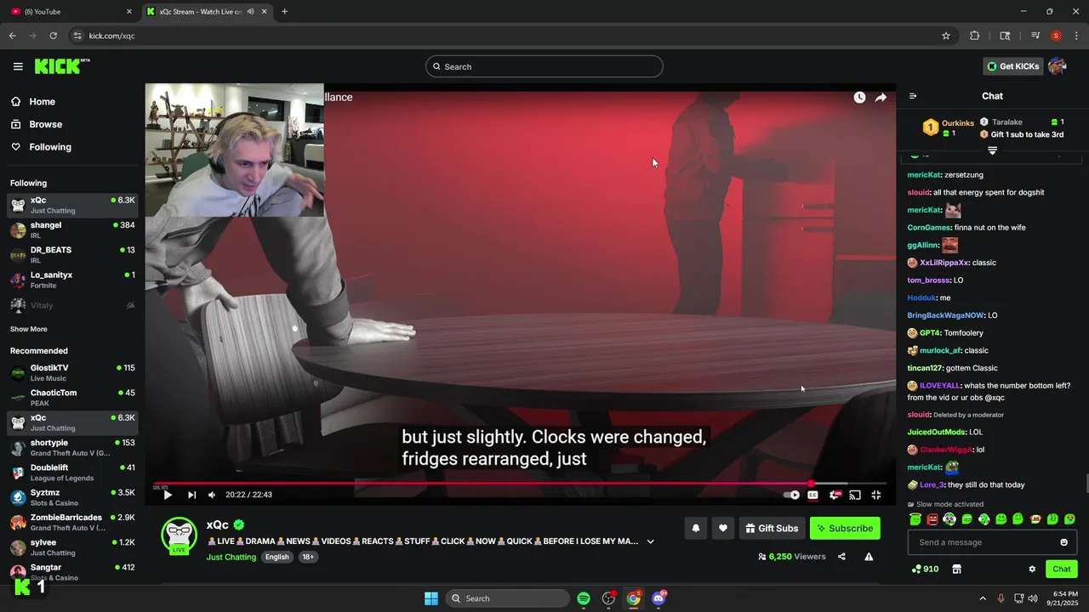Open sylvee recommended channel
Viewport: 1089px width, 612px height.
tap(72, 547)
